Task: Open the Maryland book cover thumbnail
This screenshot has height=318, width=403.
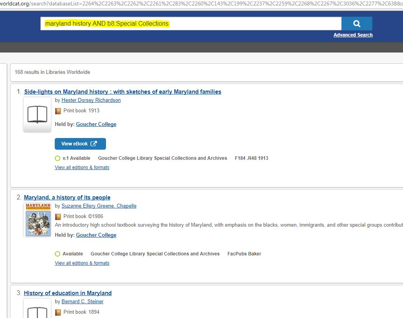Action: coord(38,220)
